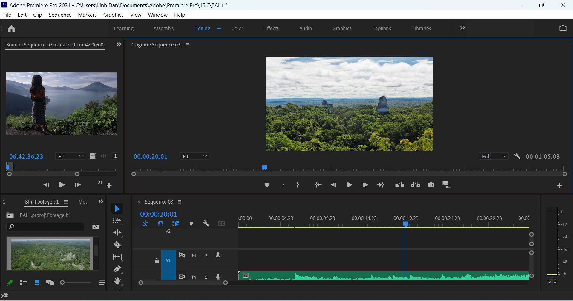Select the Pen tool
The width and height of the screenshot is (573, 301).
coord(117,269)
